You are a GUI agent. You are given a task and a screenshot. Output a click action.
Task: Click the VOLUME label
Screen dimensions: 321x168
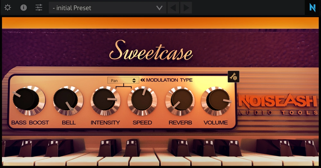pyautogui.click(x=216, y=123)
